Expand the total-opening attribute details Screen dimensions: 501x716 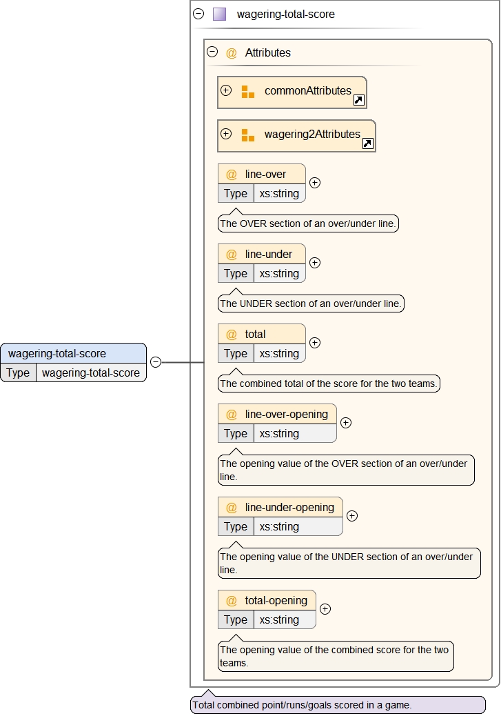coord(325,609)
